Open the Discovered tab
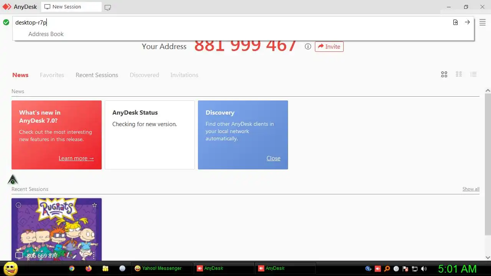The width and height of the screenshot is (491, 276). pos(144,75)
